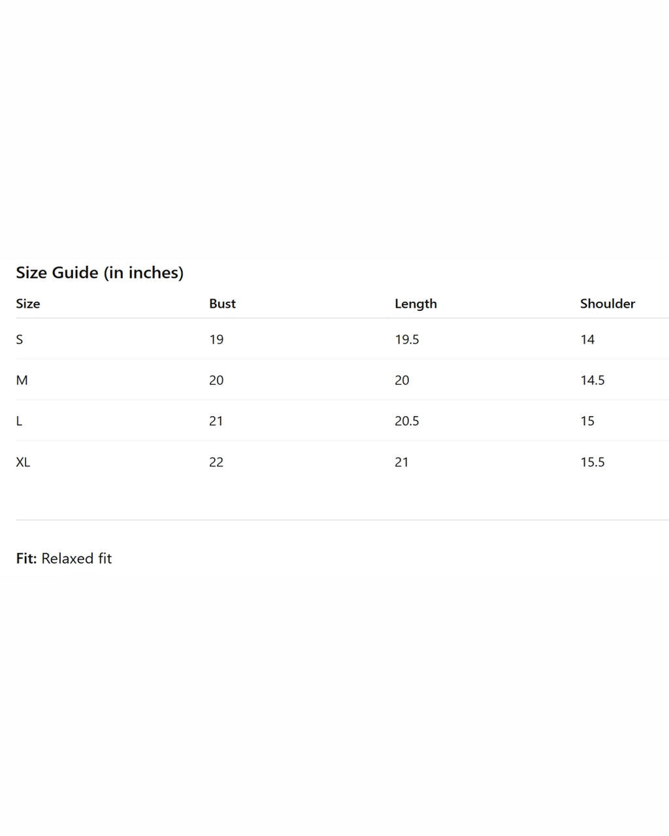
Task: Click shoulder value 15.5 for size XL
Action: [x=593, y=462]
